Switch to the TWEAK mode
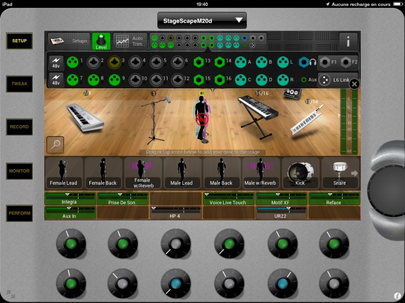This screenshot has width=405, height=303. (x=19, y=84)
